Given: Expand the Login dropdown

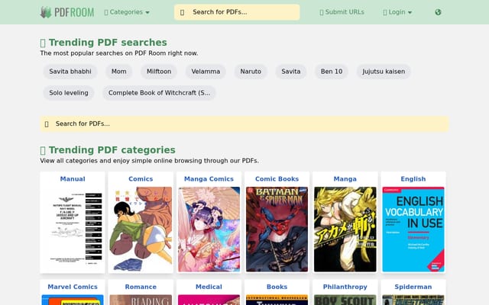Looking at the screenshot, I should tap(397, 12).
